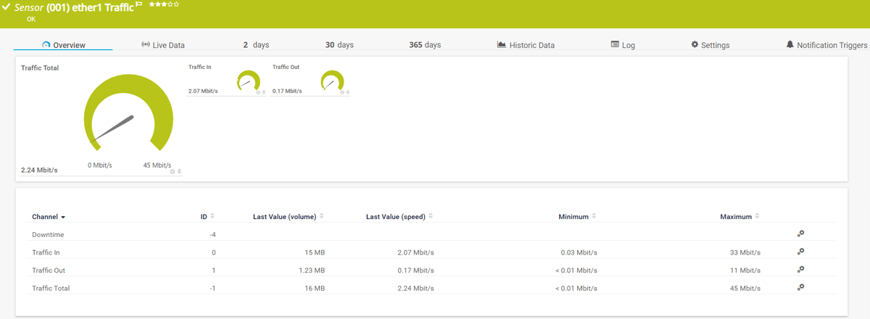The image size is (870, 319).
Task: Switch to the Live Data tab
Action: pos(163,45)
